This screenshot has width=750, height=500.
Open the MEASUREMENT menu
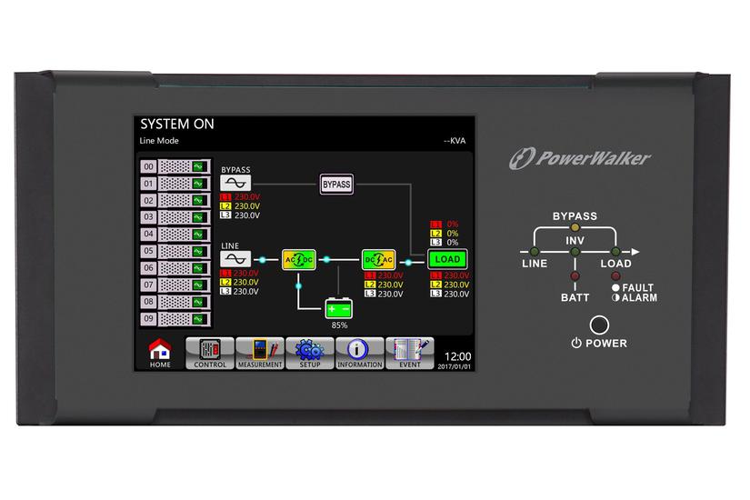[260, 353]
